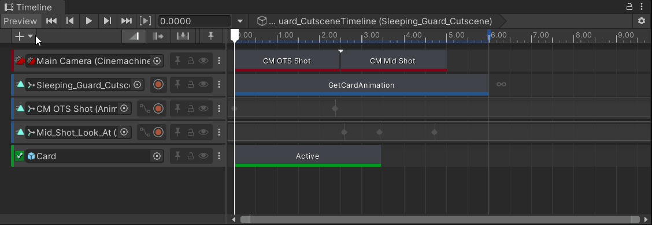The width and height of the screenshot is (652, 225).
Task: Mute the Card track with eye icon
Action: click(203, 156)
